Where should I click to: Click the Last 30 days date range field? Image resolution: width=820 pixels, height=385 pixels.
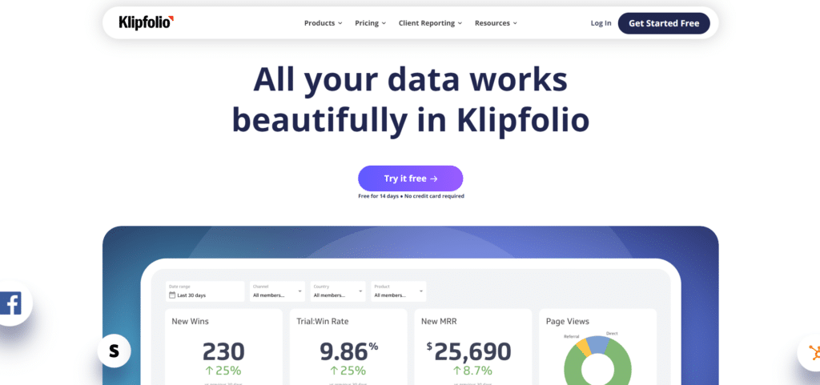pyautogui.click(x=205, y=295)
